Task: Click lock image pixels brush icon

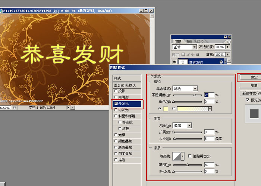Action: click(x=188, y=54)
